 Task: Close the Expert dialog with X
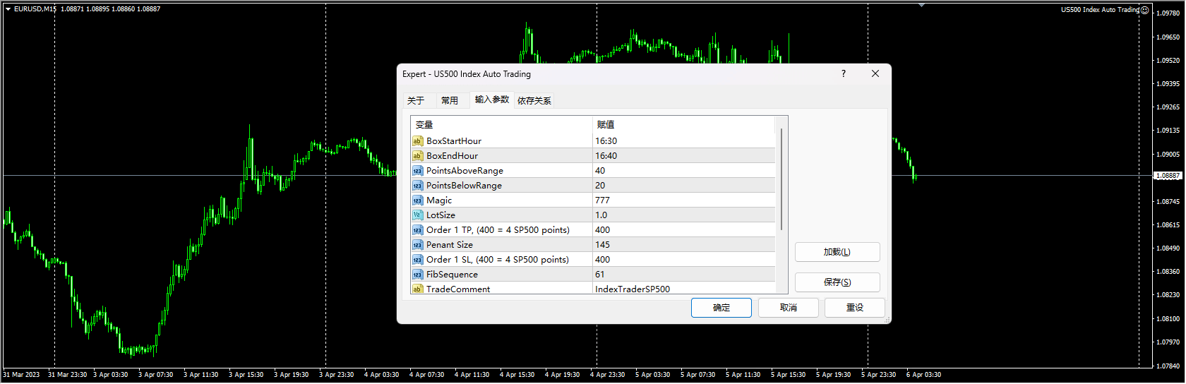(875, 73)
